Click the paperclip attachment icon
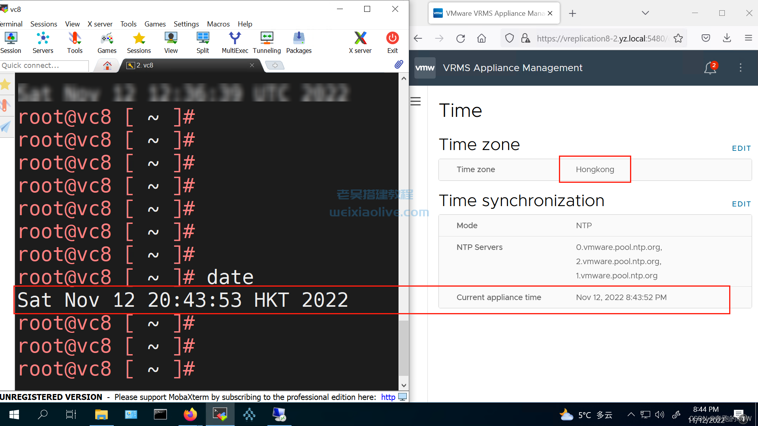The width and height of the screenshot is (758, 426). (x=399, y=64)
